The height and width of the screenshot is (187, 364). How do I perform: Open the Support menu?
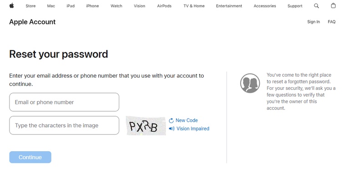point(295,6)
